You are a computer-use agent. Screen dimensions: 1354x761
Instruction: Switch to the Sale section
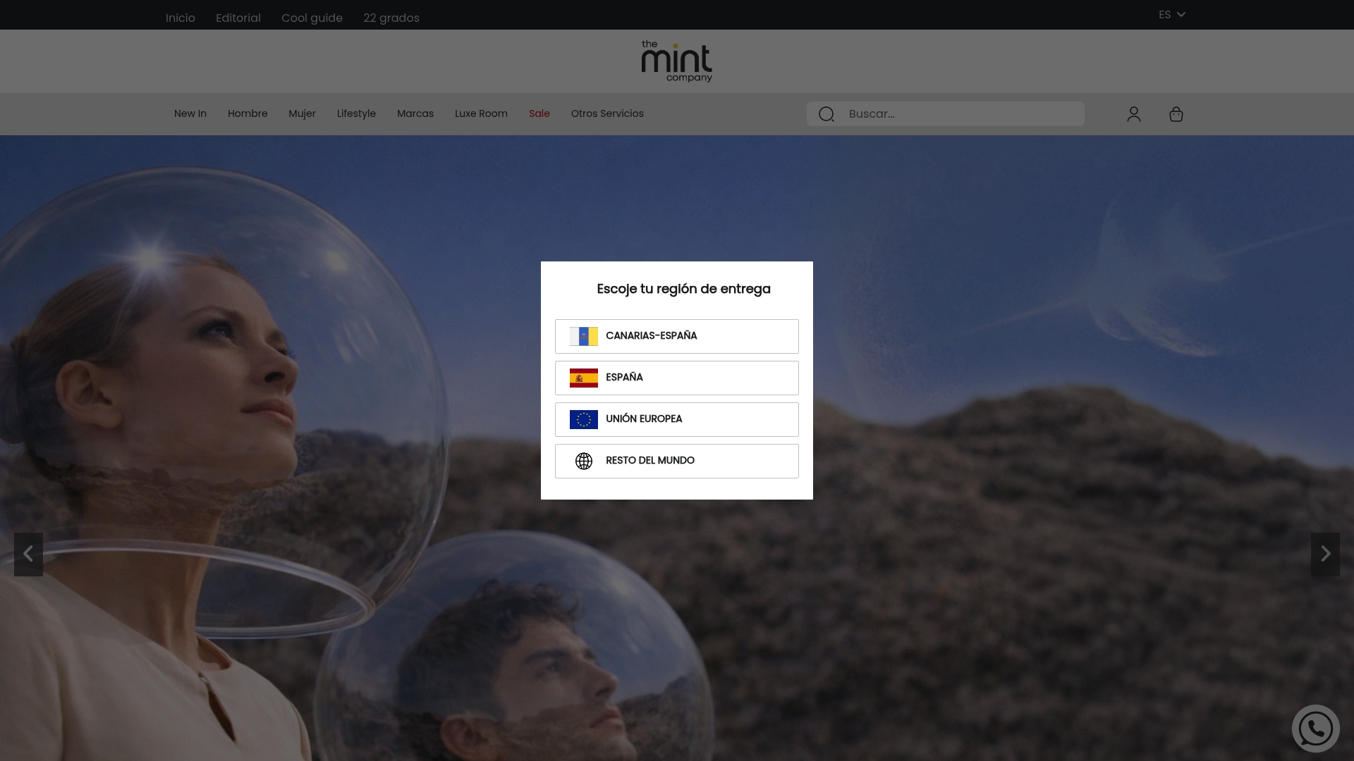pos(539,113)
